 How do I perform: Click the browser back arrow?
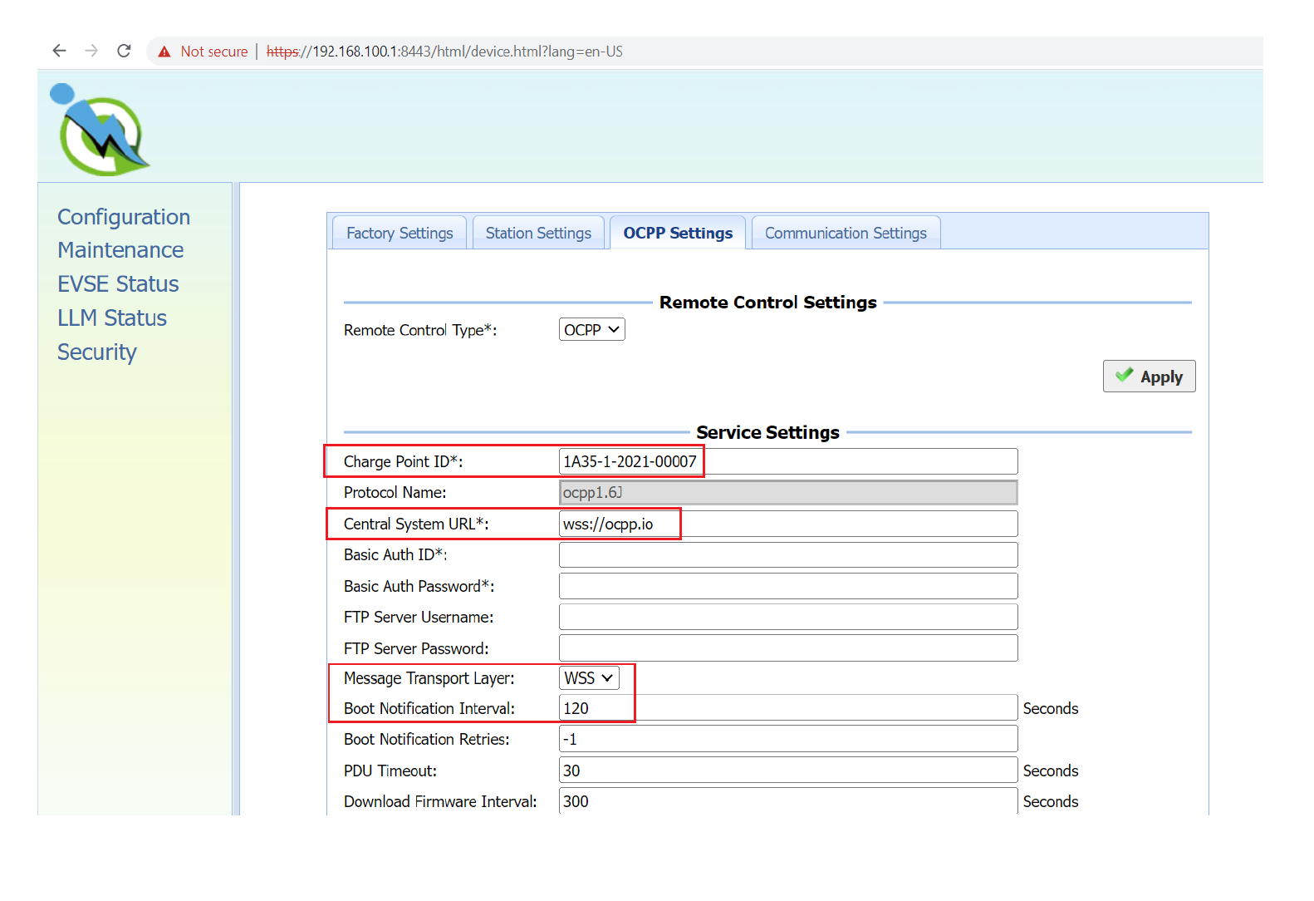[x=59, y=51]
